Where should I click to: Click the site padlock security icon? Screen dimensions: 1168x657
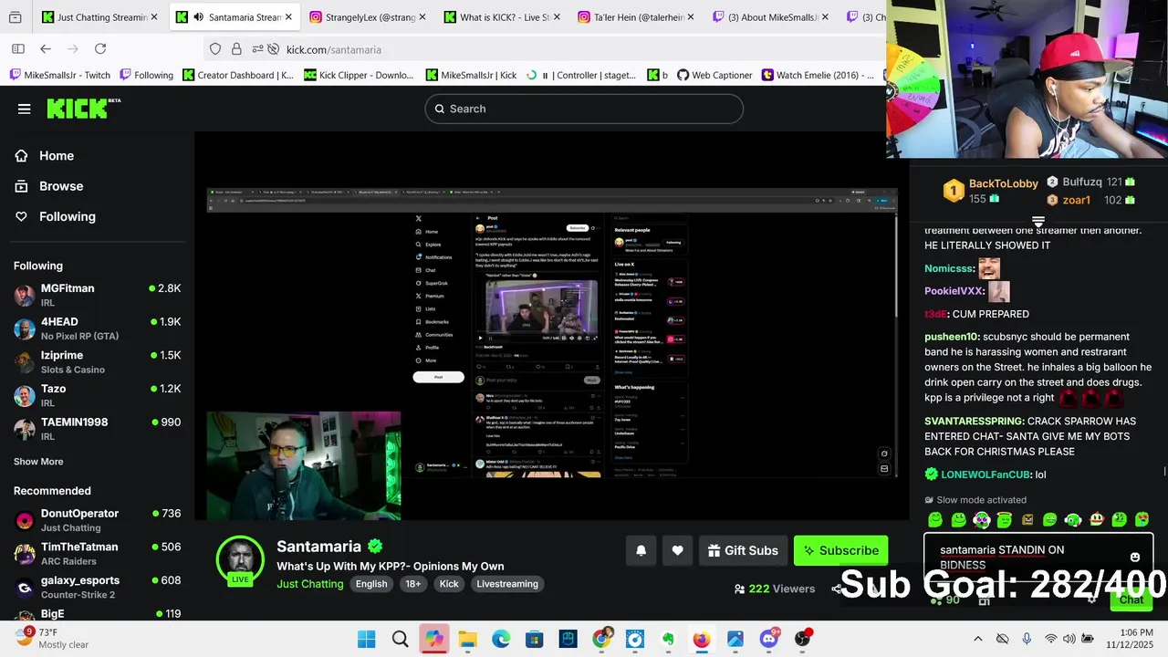(236, 49)
